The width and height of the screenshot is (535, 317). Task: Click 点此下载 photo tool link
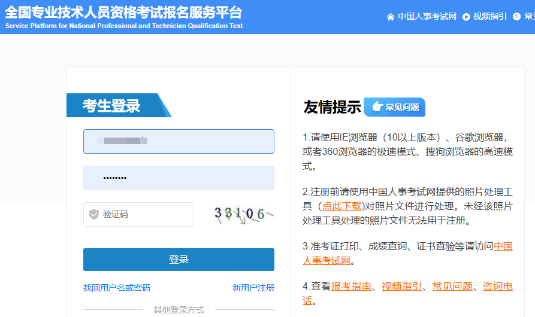click(x=341, y=206)
